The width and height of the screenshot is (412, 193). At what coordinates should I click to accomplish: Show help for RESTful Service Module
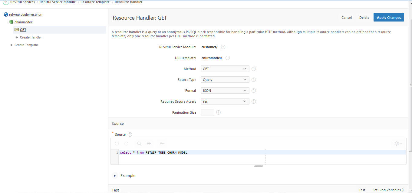[223, 47]
